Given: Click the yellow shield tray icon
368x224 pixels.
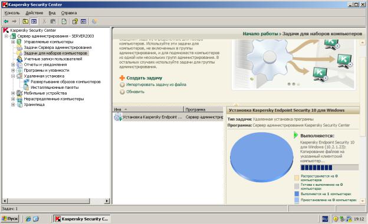Looking at the screenshot, I should pos(336,219).
